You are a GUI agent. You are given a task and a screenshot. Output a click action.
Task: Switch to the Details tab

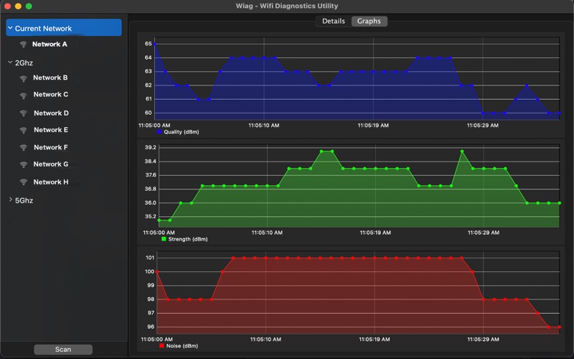click(x=333, y=22)
